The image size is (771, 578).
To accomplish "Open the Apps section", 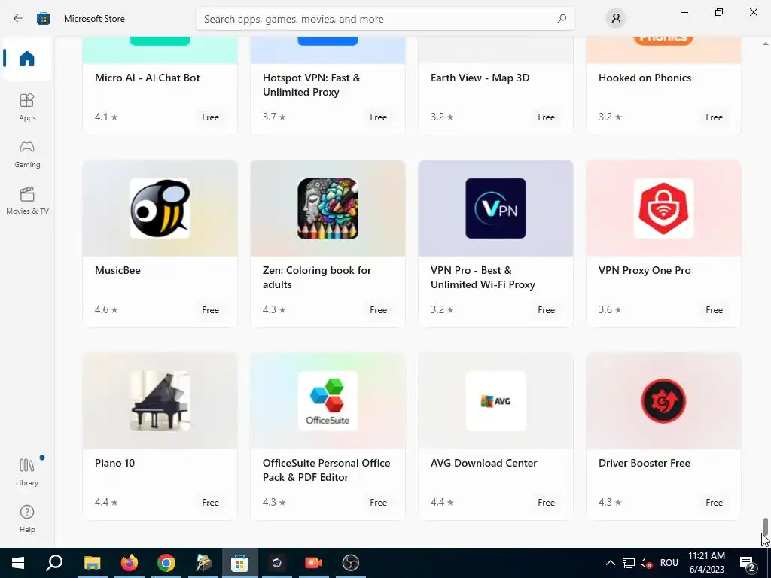I will tap(27, 107).
